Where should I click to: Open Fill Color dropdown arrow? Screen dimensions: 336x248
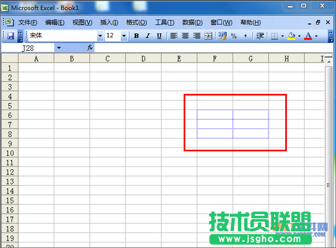[299, 36]
